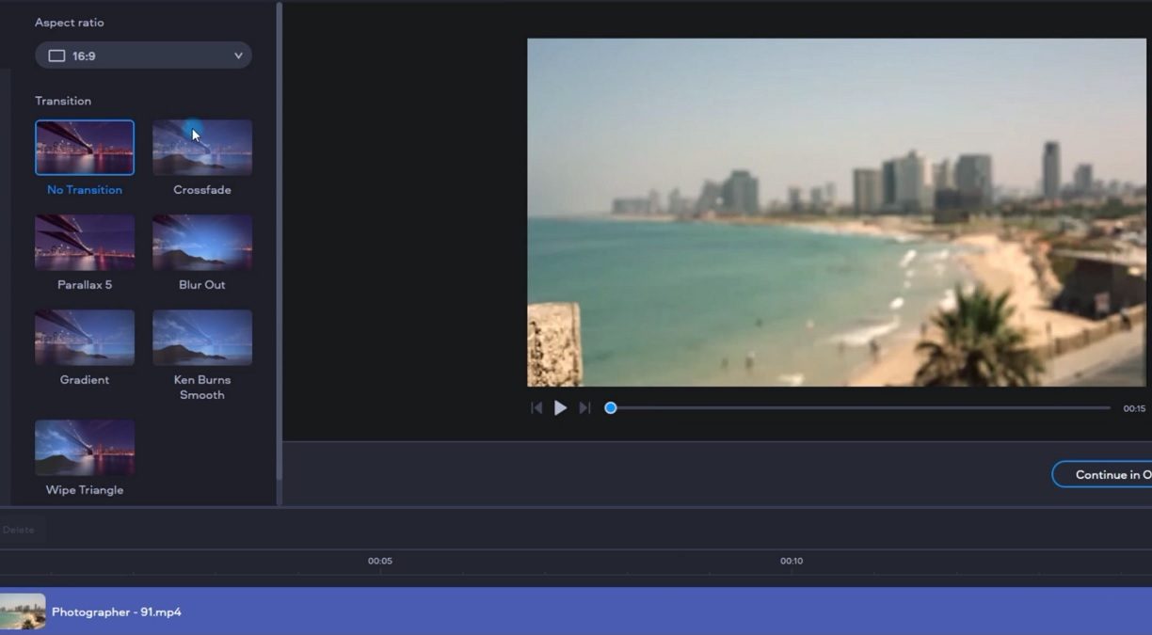Apply the Blur Out transition
The image size is (1152, 635).
[x=201, y=242]
